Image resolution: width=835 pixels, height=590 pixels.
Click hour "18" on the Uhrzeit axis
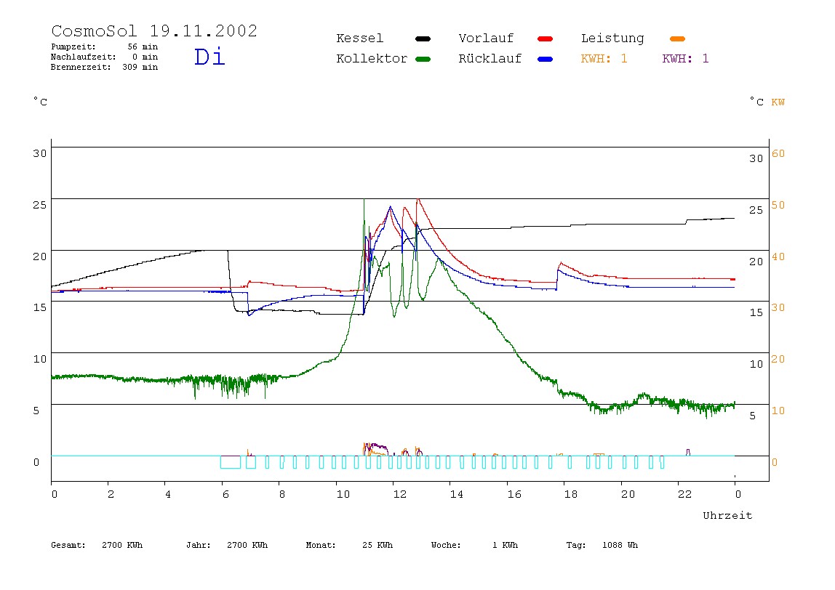(x=571, y=494)
